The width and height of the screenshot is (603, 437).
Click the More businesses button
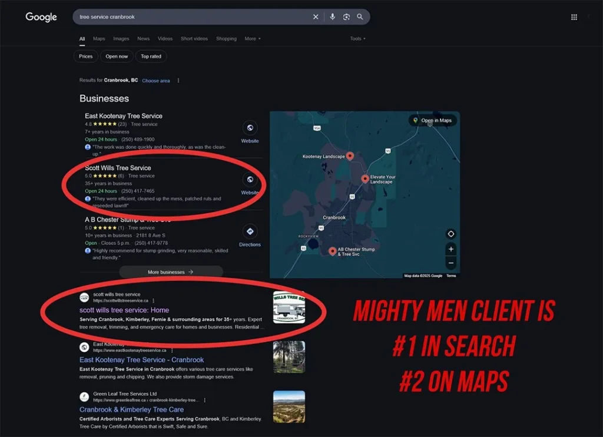pyautogui.click(x=171, y=272)
